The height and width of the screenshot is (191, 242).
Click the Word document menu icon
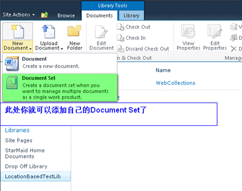(x=12, y=63)
